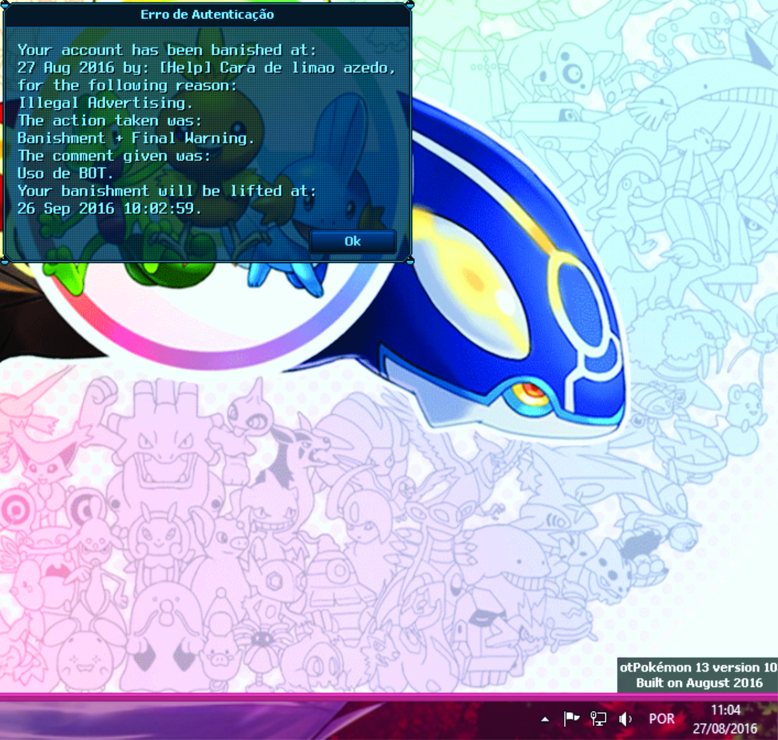778x740 pixels.
Task: Open the network connection tray icon
Action: point(598,719)
